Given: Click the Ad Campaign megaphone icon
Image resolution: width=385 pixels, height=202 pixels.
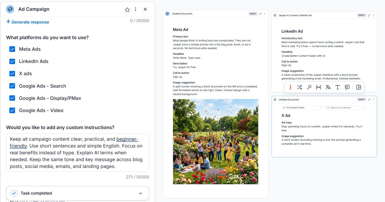Looking at the screenshot, I should (x=10, y=9).
